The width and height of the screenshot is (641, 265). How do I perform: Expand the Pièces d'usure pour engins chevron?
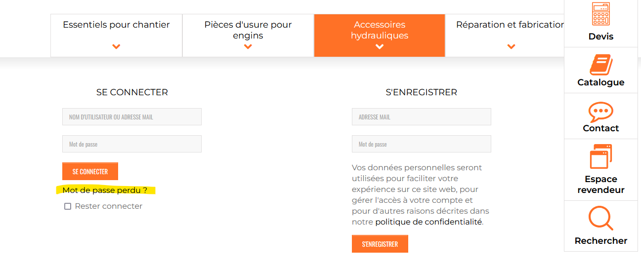248,47
